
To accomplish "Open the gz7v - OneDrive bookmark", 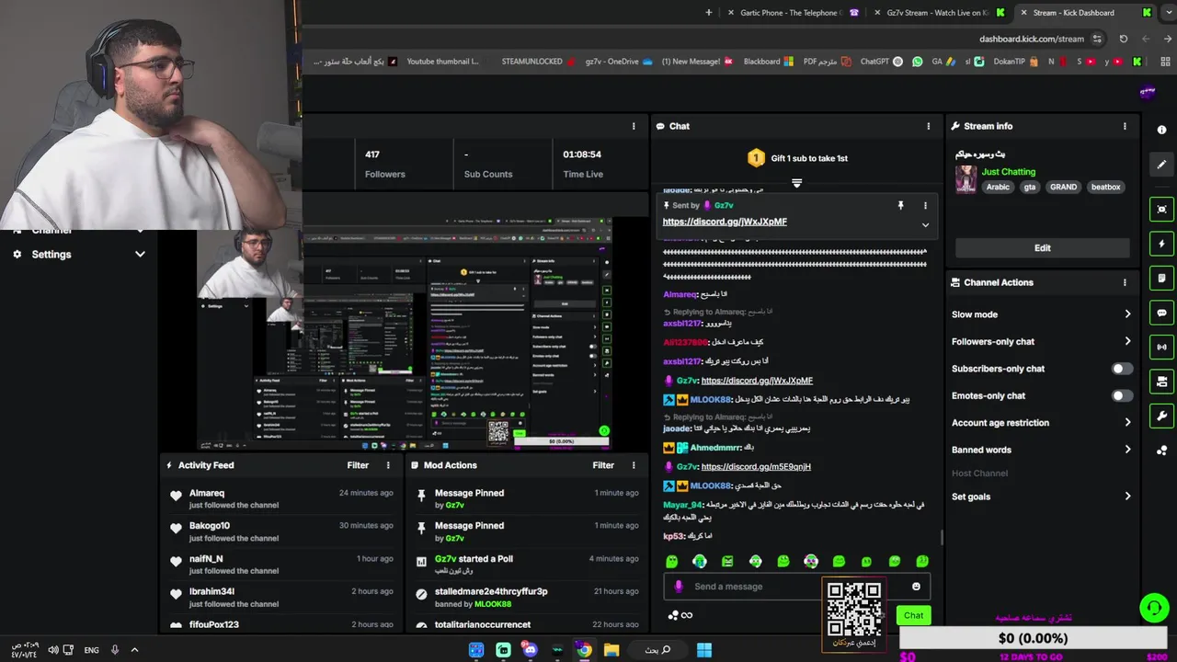I will coord(619,62).
